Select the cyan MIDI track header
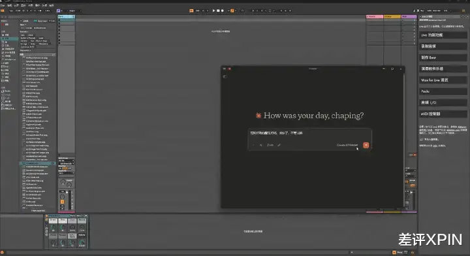The height and width of the screenshot is (256, 470). [66, 16]
